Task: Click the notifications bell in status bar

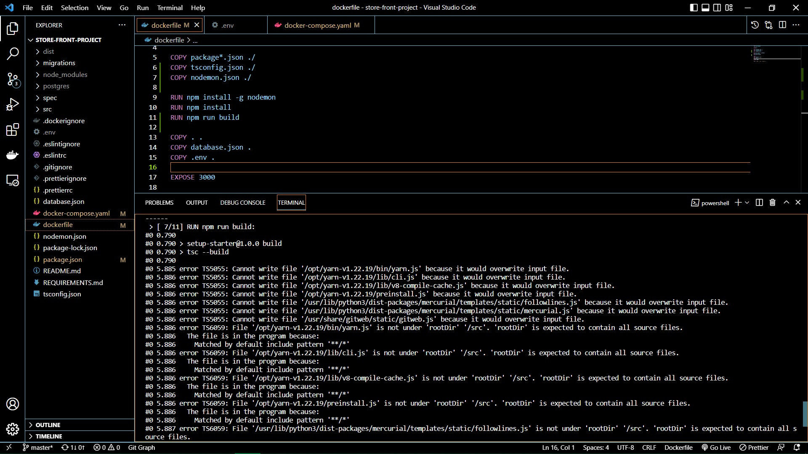Action: click(x=797, y=448)
